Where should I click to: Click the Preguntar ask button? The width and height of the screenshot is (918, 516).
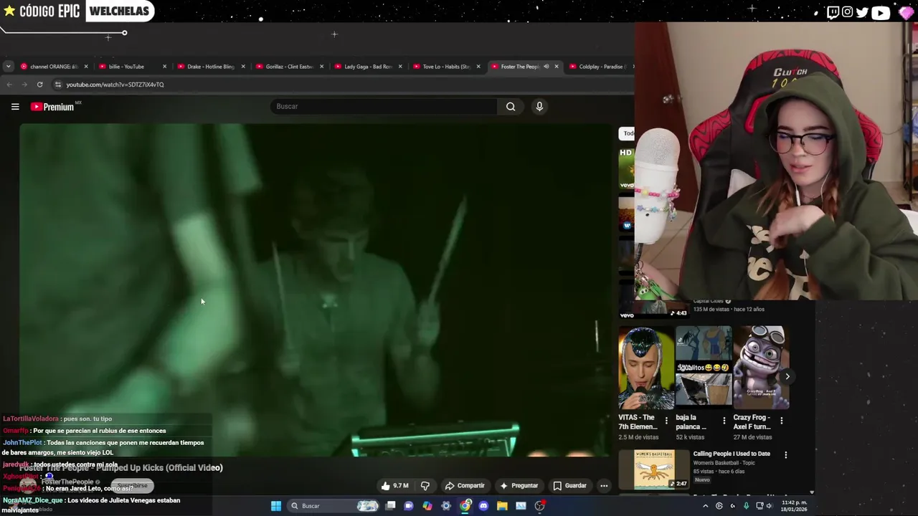(x=519, y=486)
